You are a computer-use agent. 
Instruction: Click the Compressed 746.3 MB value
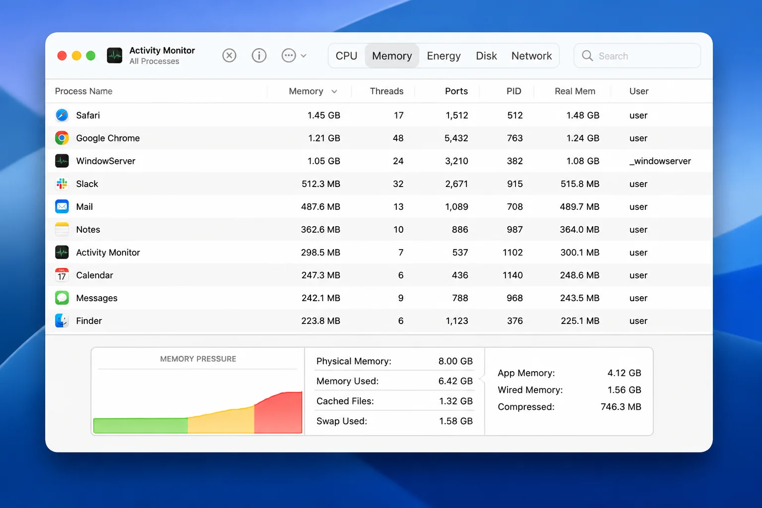click(x=621, y=407)
